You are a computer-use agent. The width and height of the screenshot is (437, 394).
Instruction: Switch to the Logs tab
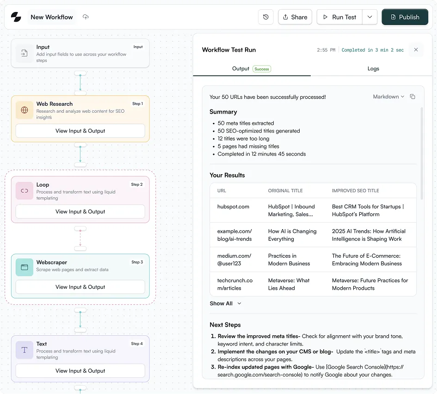(x=373, y=68)
